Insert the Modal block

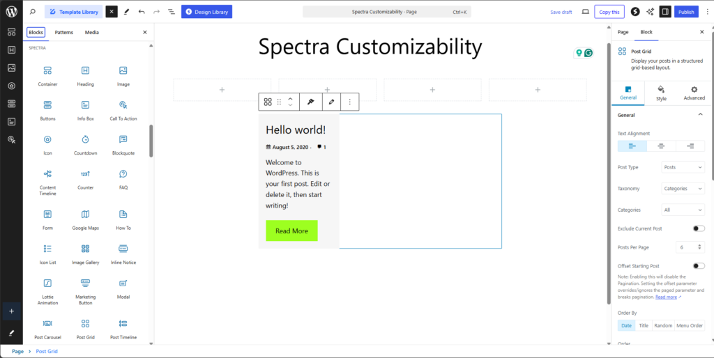coord(123,289)
